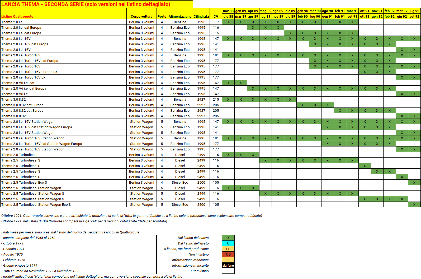
Task: Select the red 'NO' legend swatch
Action: (228, 254)
